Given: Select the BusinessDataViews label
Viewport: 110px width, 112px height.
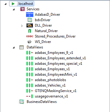Looking at the screenshot, I should click(x=42, y=102).
